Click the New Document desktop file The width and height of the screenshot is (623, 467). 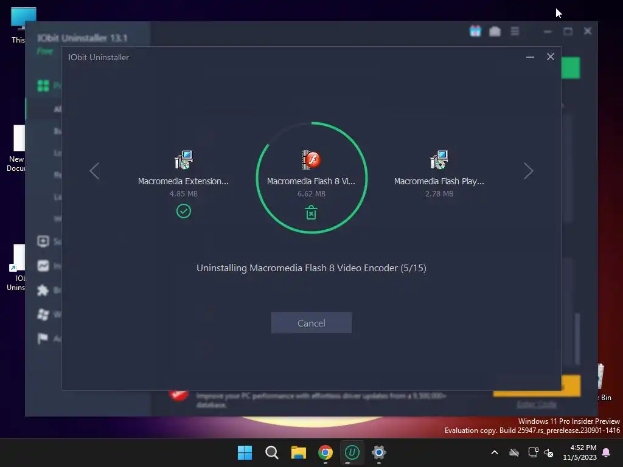point(16,148)
